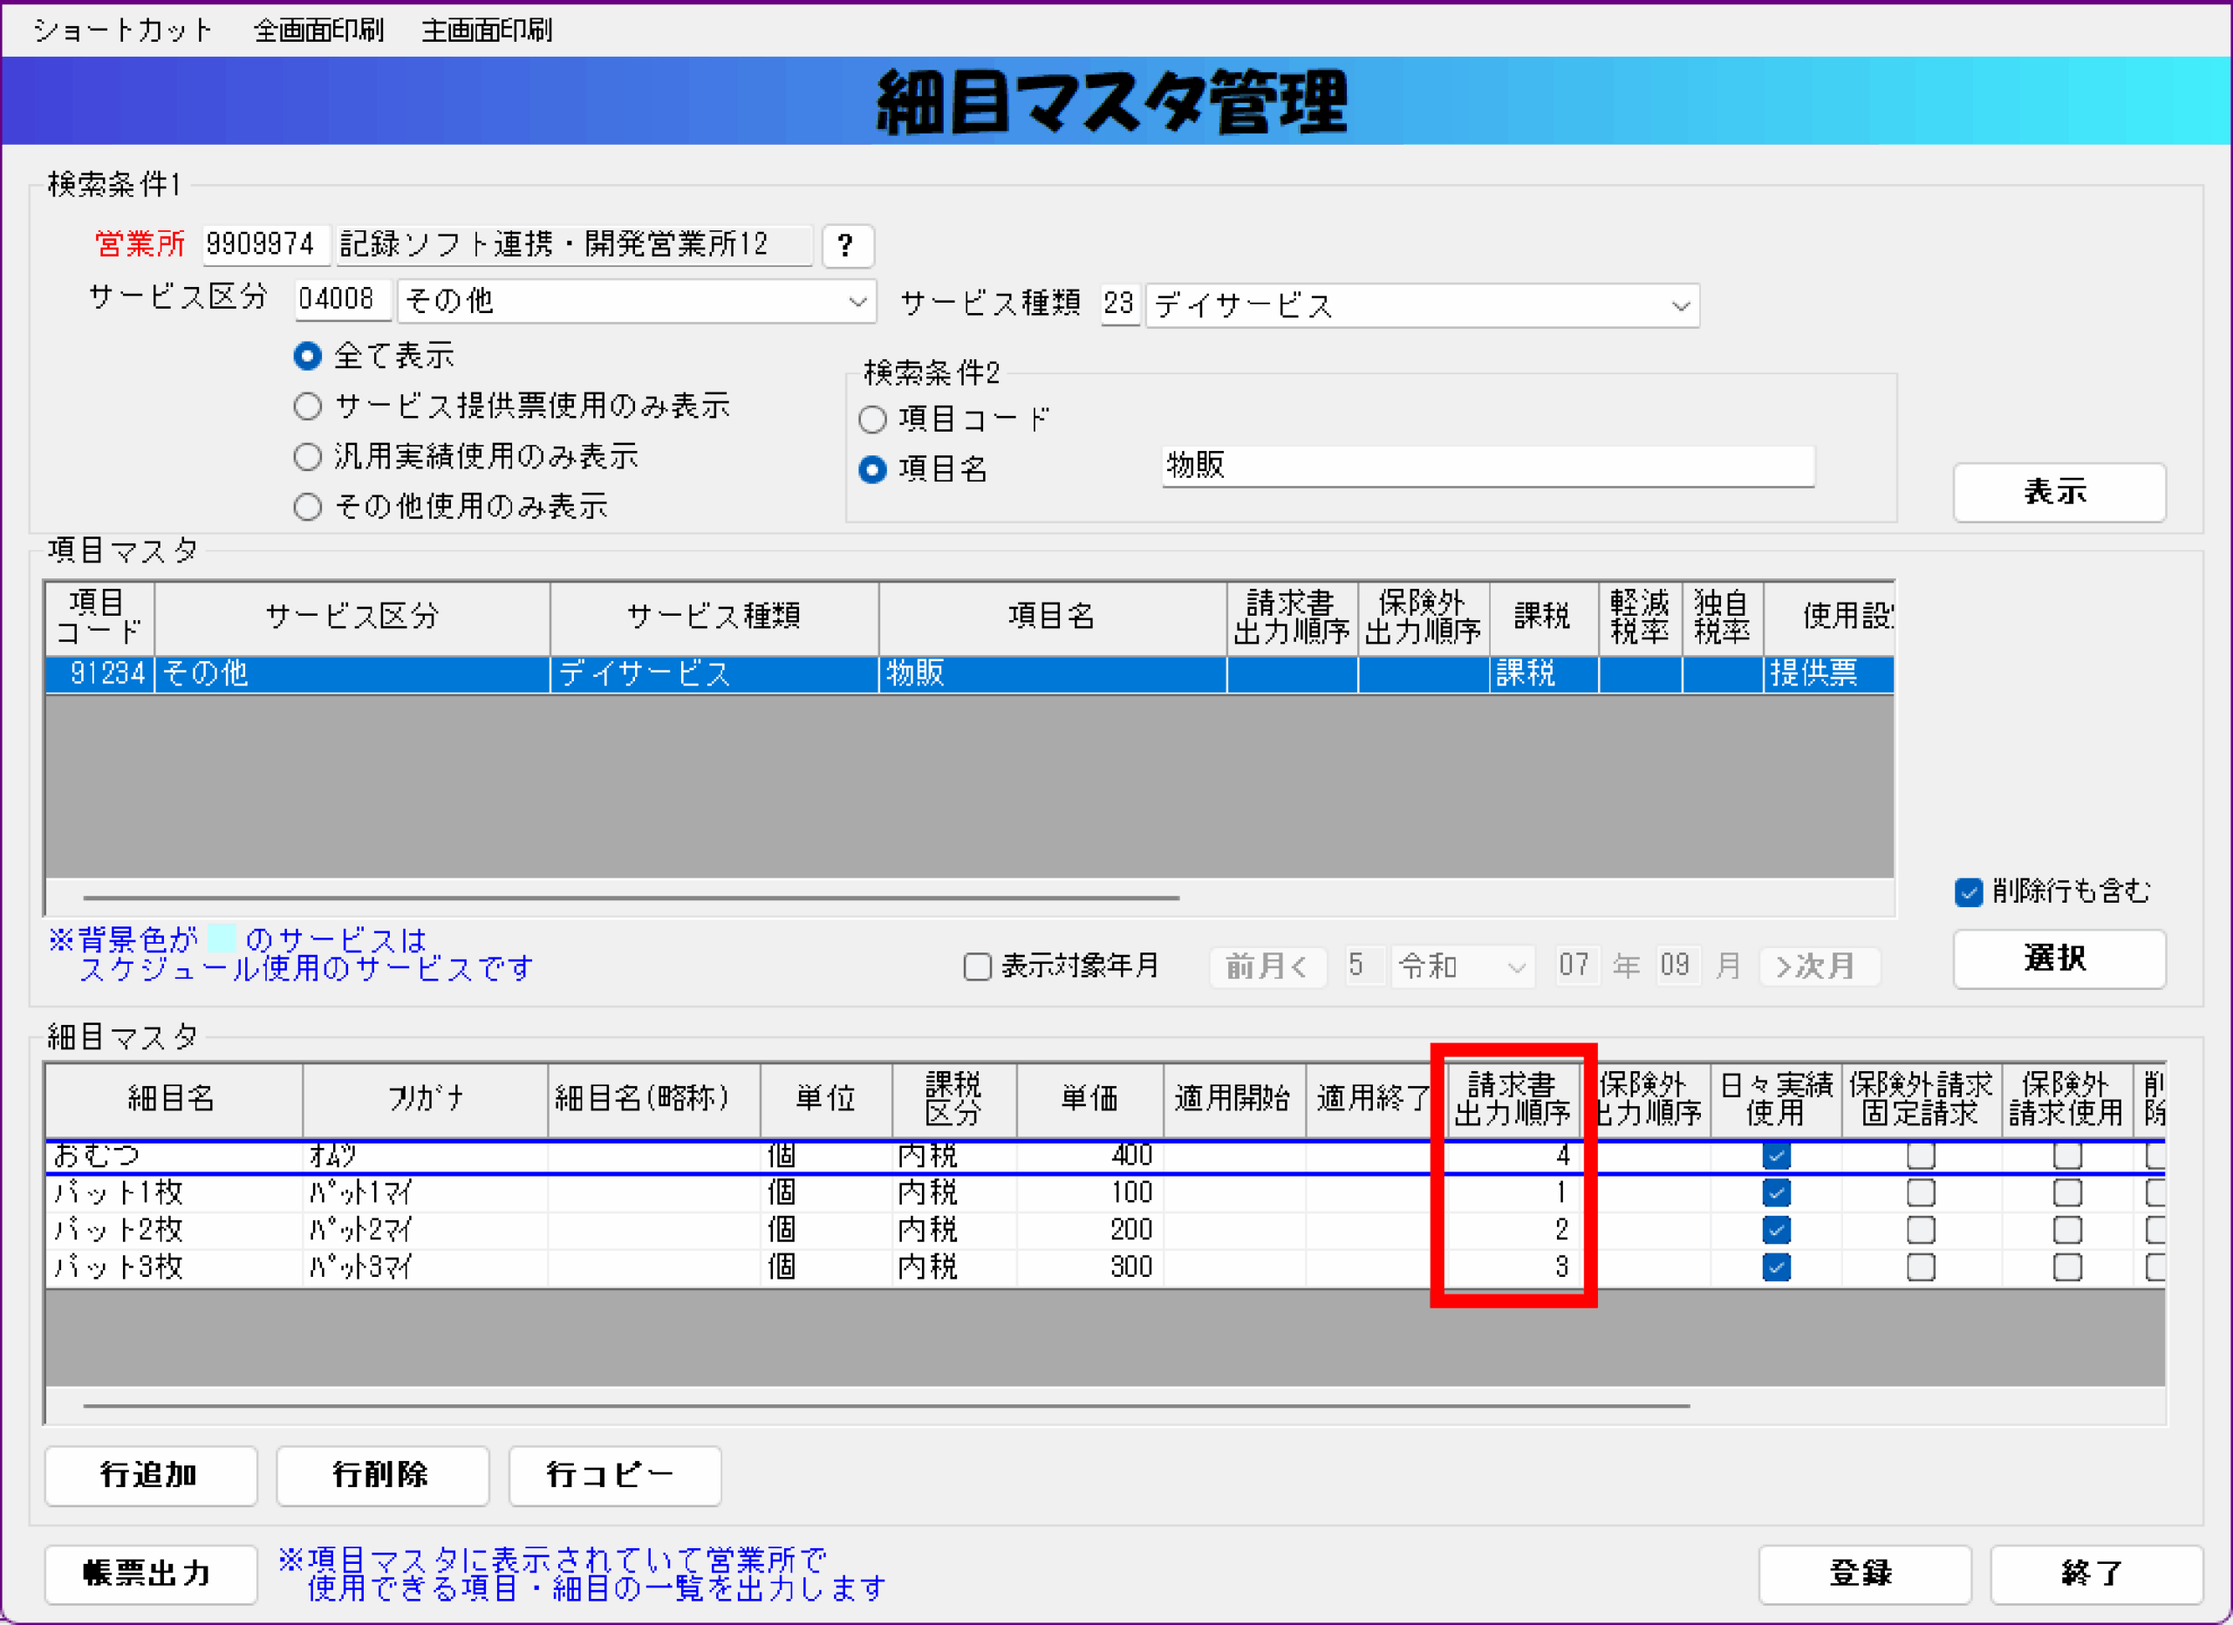
Task: Select the 項目コード radio button
Action: point(872,420)
